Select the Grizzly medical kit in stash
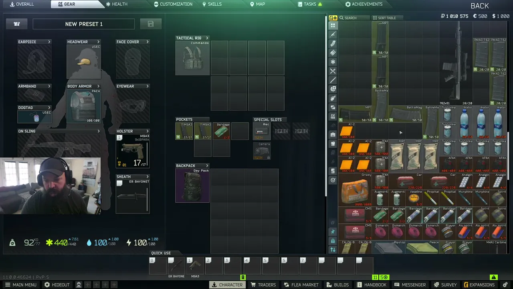 click(355, 190)
